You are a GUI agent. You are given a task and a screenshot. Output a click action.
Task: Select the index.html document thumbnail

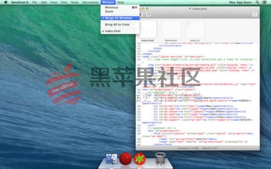point(148,29)
